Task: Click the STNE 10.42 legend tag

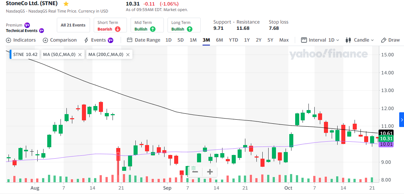Action: coord(25,54)
